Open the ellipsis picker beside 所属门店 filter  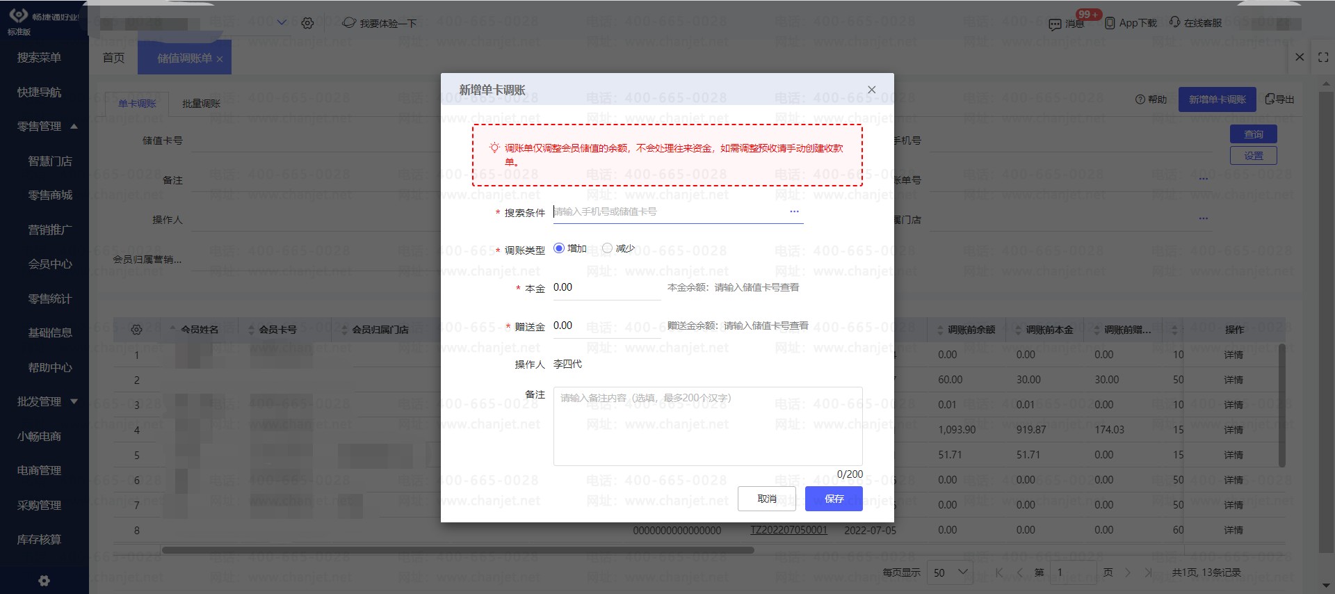tap(1204, 219)
